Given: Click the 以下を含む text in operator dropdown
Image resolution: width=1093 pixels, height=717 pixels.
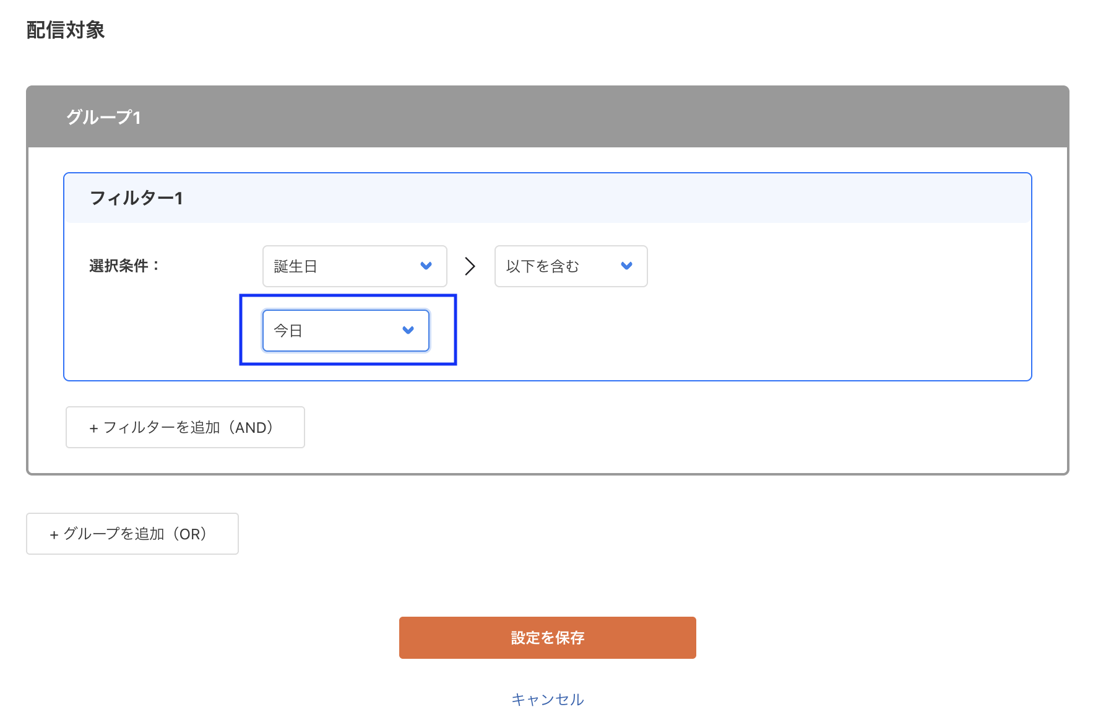Looking at the screenshot, I should tap(542, 266).
